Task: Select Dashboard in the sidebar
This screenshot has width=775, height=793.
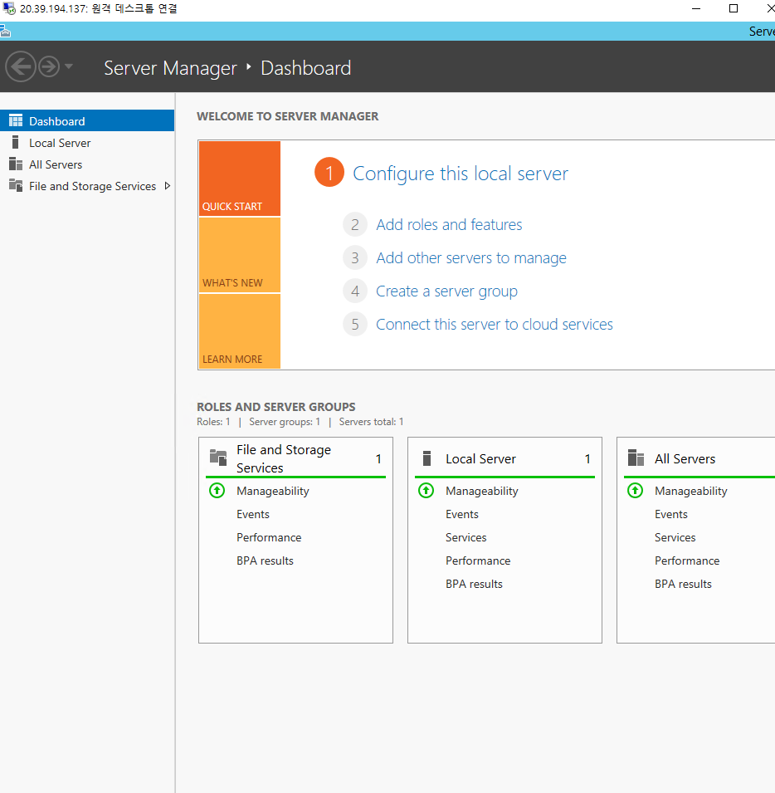Action: click(87, 121)
